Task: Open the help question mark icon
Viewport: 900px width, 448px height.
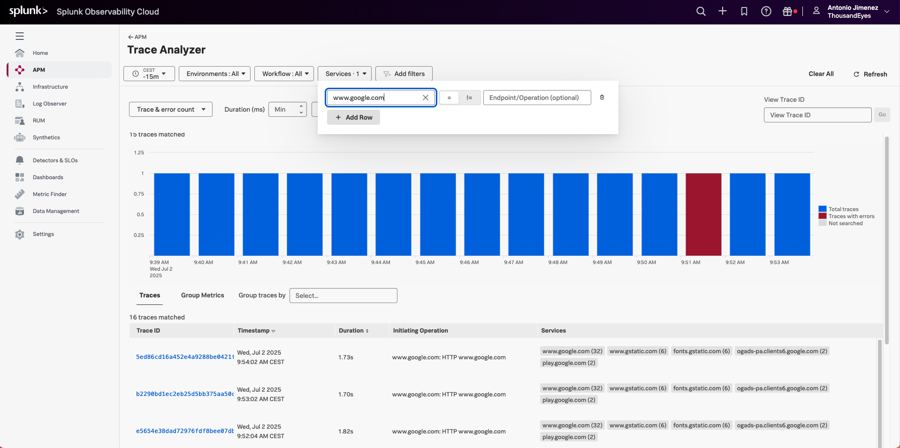Action: 766,11
